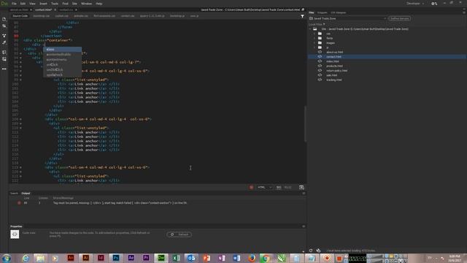Open Photoshop from the taskbar

tap(116, 258)
